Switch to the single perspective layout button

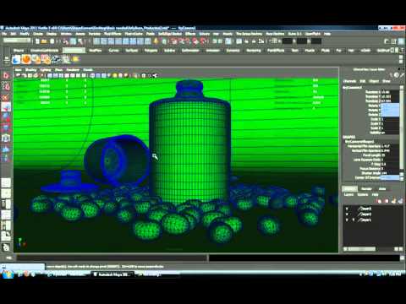[x=6, y=182]
